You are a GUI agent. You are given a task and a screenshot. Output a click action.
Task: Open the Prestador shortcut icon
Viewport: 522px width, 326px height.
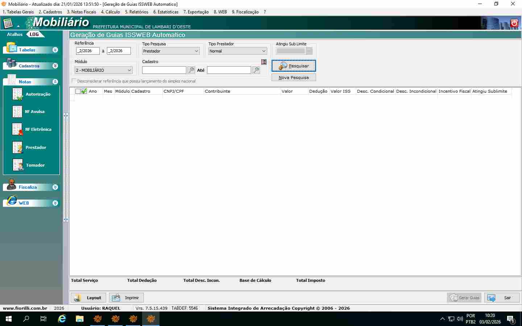[17, 147]
